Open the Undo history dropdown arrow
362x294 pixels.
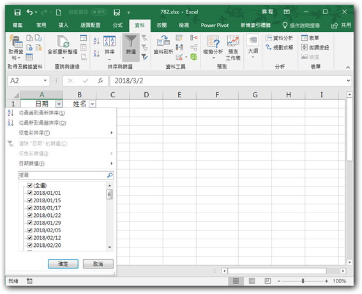tap(36, 12)
